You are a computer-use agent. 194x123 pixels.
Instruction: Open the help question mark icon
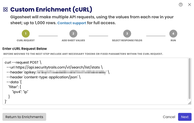click(181, 5)
